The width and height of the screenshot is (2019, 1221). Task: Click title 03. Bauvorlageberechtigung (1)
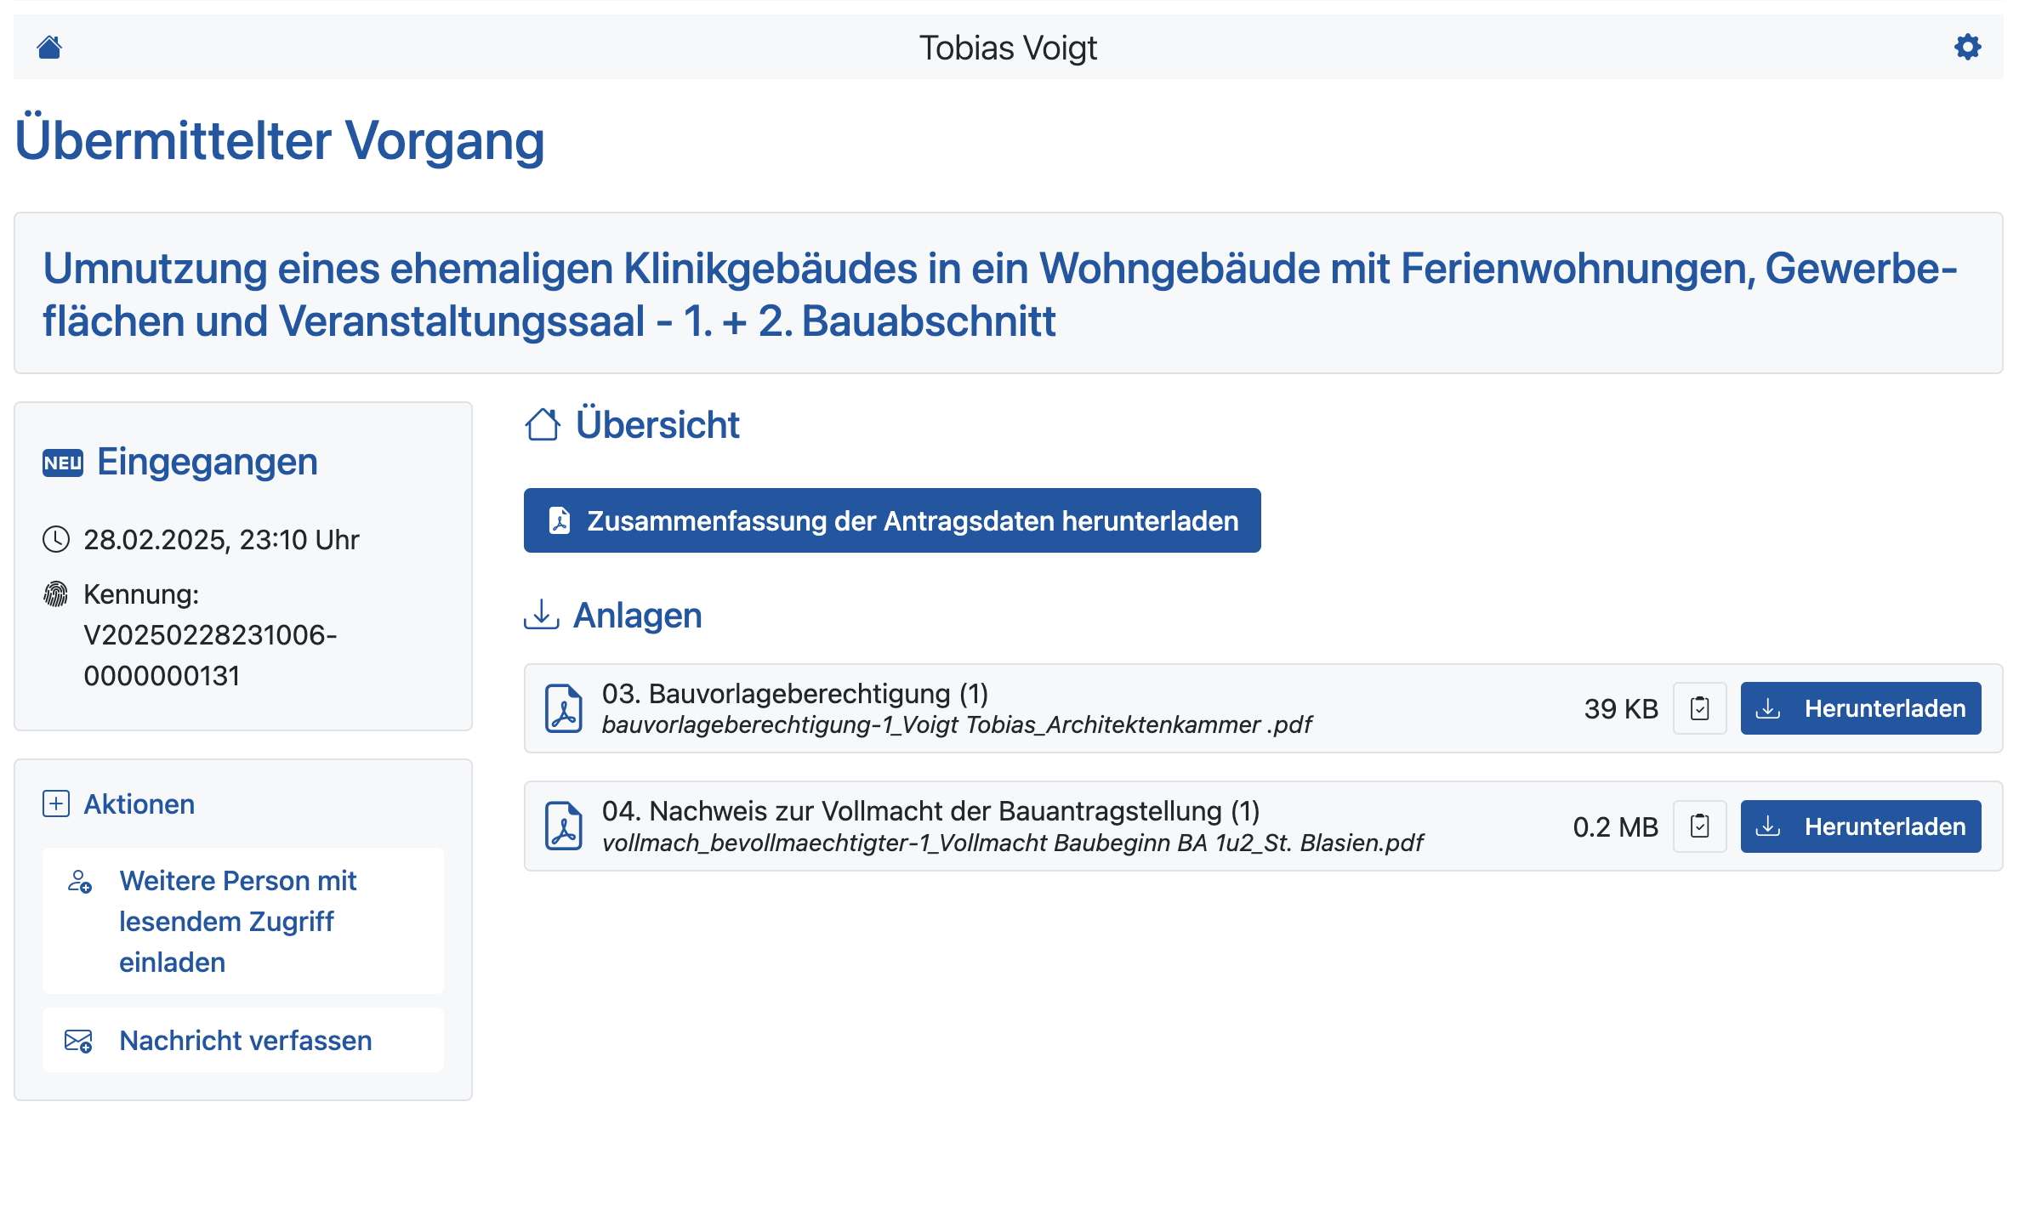[x=795, y=693]
